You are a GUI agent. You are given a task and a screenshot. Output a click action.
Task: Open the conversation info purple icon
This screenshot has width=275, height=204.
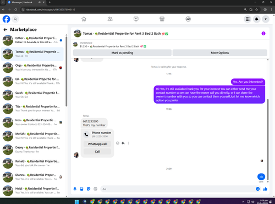(263, 34)
